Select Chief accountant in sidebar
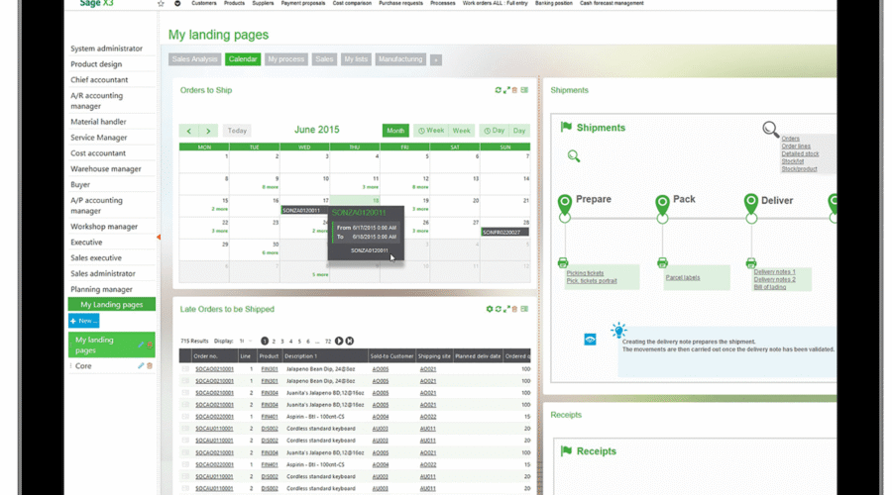The width and height of the screenshot is (892, 495). pos(99,80)
